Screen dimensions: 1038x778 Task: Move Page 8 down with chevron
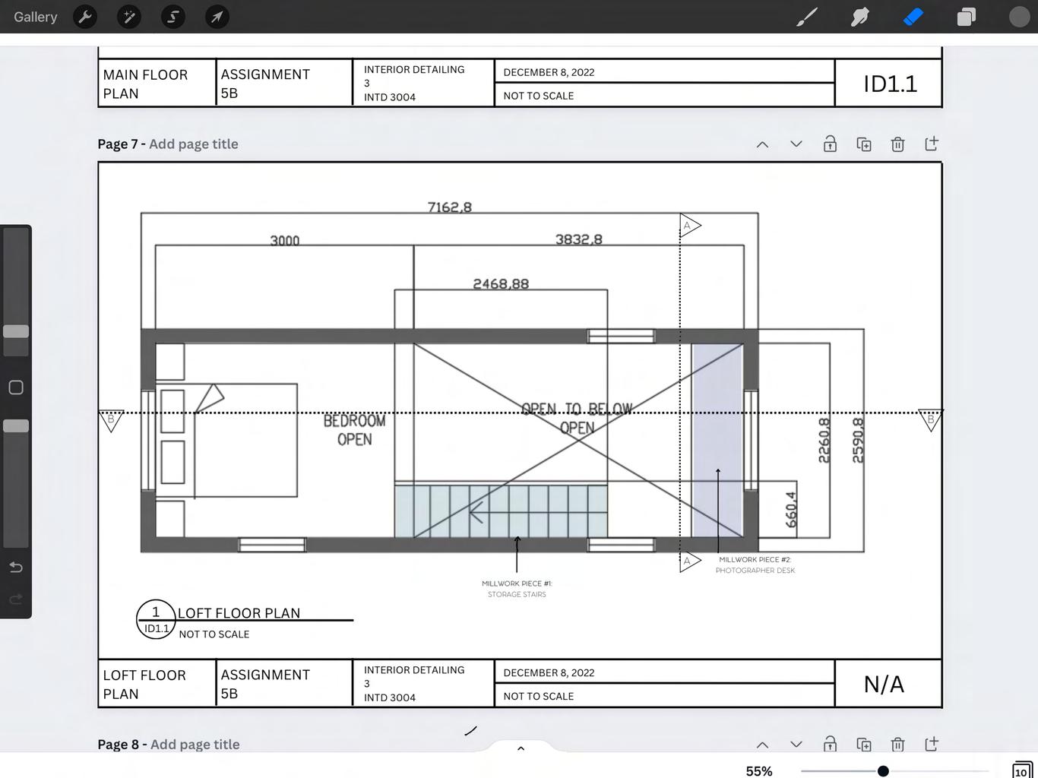coord(796,745)
